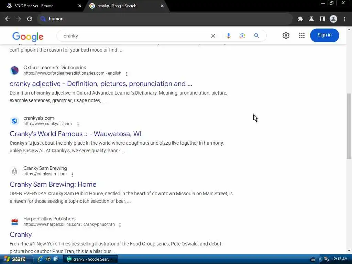
Task: Open the Extensions puzzle icon
Action: [x=300, y=19]
